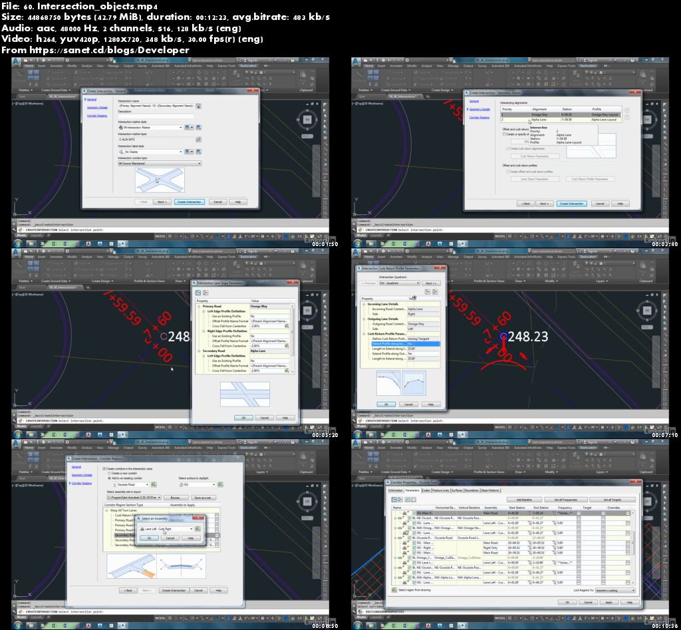Click Browse button for assembly set import
This screenshot has width=681, height=630.
[175, 498]
